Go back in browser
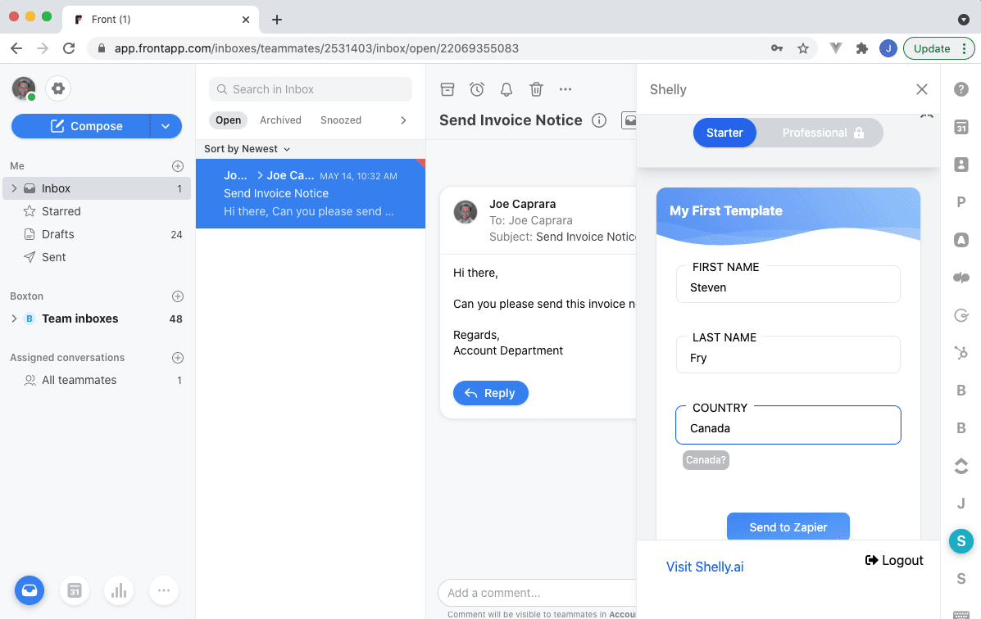This screenshot has height=619, width=981. (x=16, y=48)
